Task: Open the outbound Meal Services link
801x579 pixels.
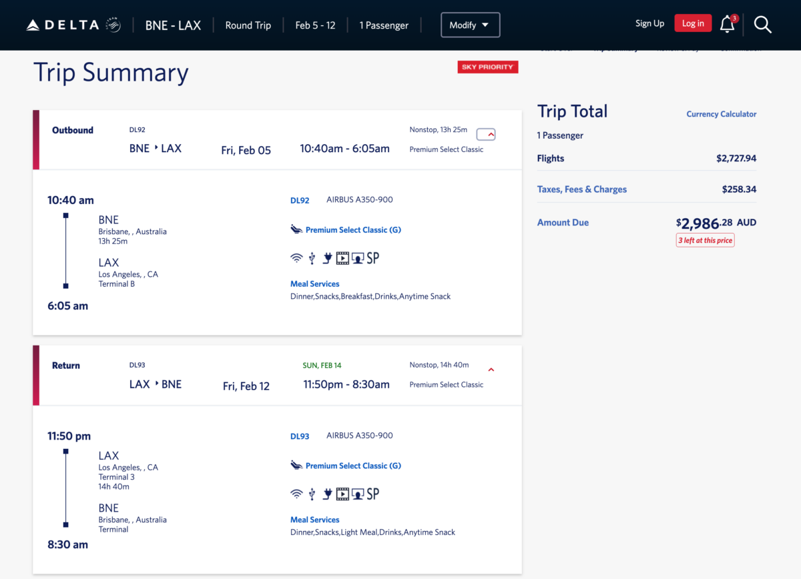Action: click(x=315, y=283)
